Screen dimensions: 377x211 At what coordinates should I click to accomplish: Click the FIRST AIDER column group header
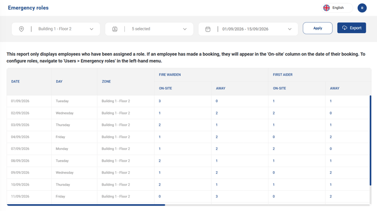coord(282,75)
